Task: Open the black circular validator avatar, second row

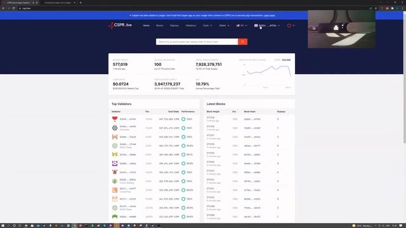Action: (115, 128)
